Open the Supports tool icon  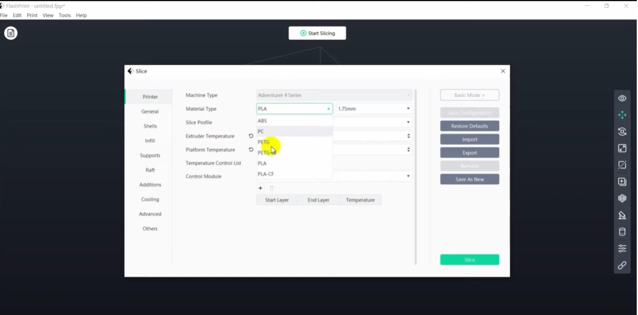622,215
